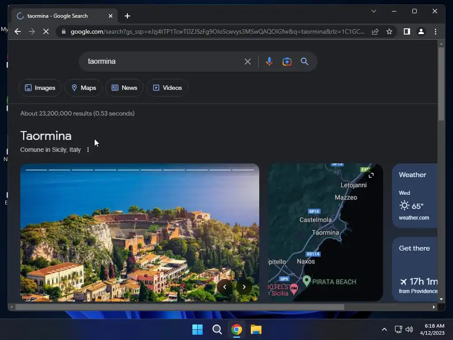Open PIRATA BEACH pin on map
Image resolution: width=453 pixels, height=340 pixels.
[x=307, y=281]
